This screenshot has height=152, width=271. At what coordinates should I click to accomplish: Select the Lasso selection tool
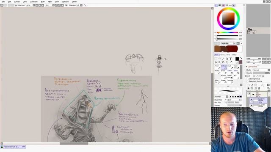tap(219, 59)
